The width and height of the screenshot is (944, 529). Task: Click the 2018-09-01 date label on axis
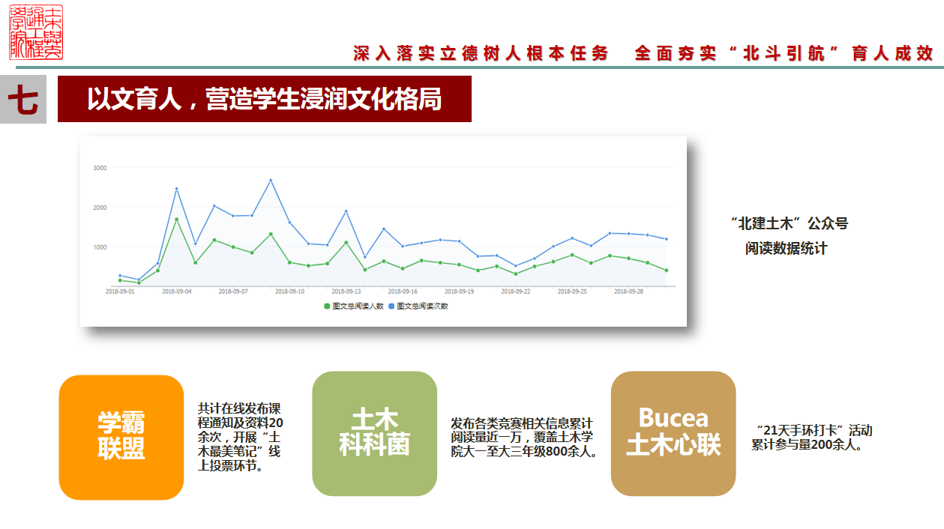point(120,291)
